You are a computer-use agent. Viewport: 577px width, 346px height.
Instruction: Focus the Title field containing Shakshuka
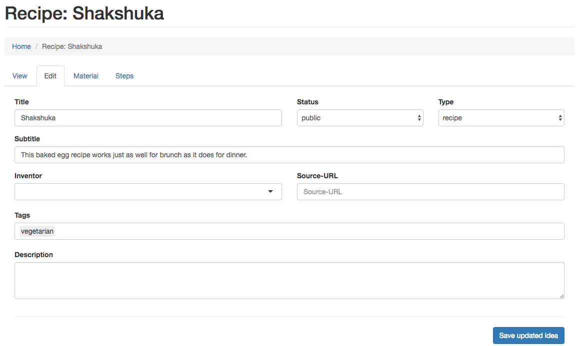(148, 118)
